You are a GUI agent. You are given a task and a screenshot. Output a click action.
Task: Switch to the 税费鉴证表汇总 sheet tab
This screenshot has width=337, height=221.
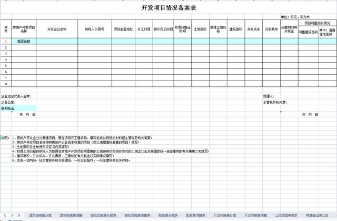click(x=317, y=215)
